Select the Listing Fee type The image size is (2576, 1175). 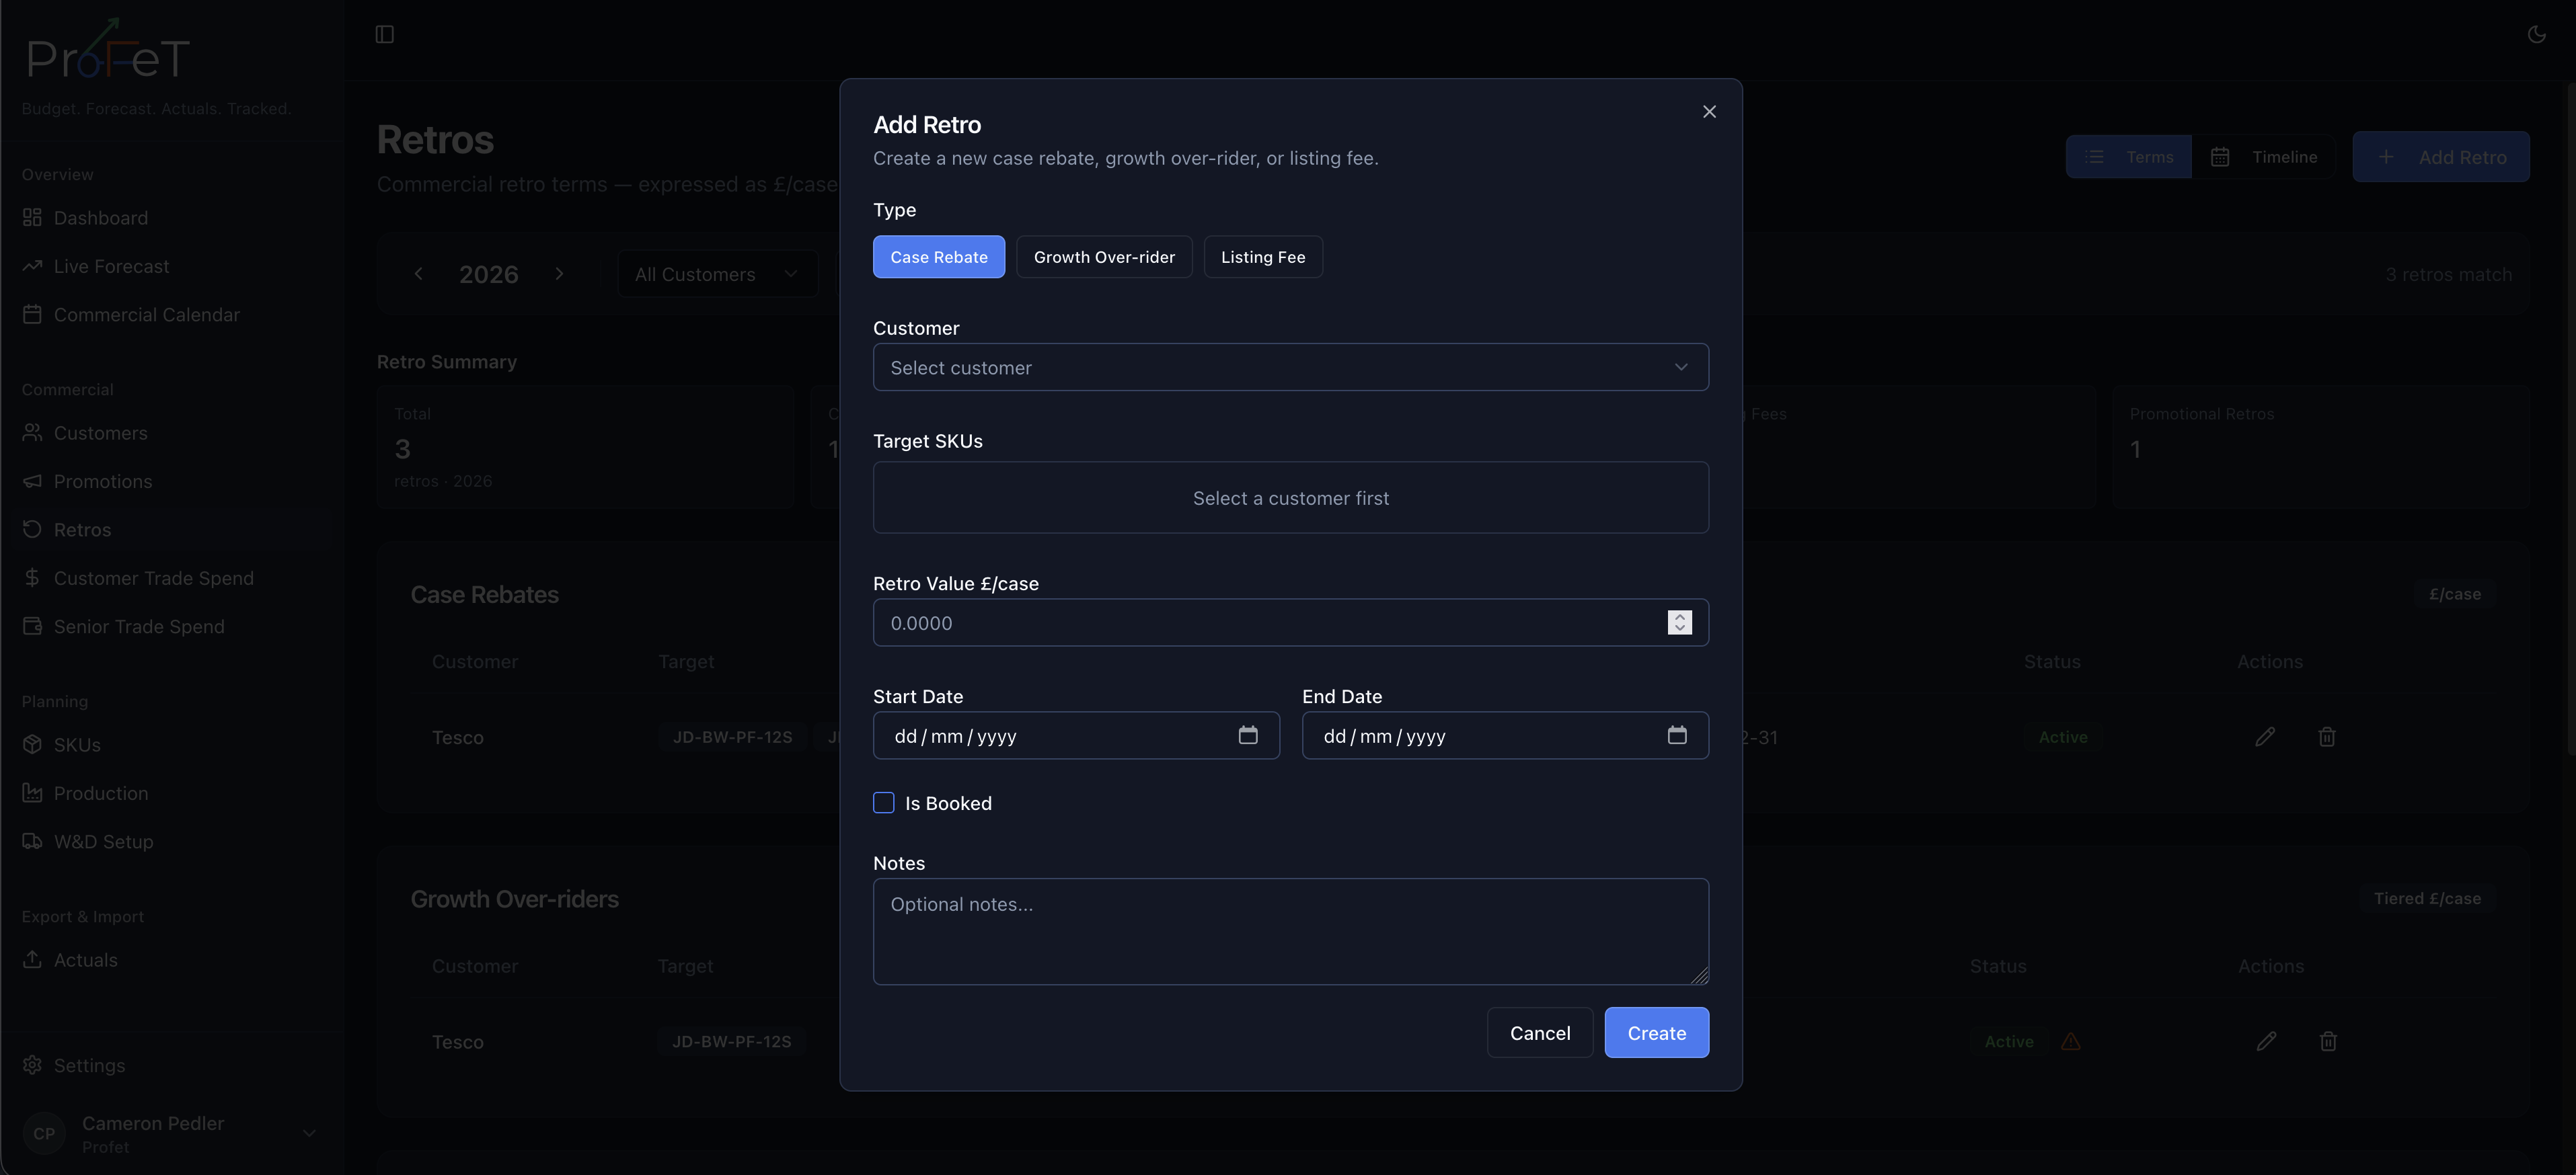click(x=1263, y=257)
